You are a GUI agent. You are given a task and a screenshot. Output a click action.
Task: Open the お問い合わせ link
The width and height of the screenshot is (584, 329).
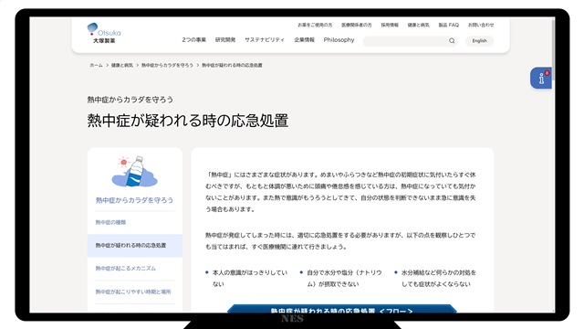coord(481,25)
